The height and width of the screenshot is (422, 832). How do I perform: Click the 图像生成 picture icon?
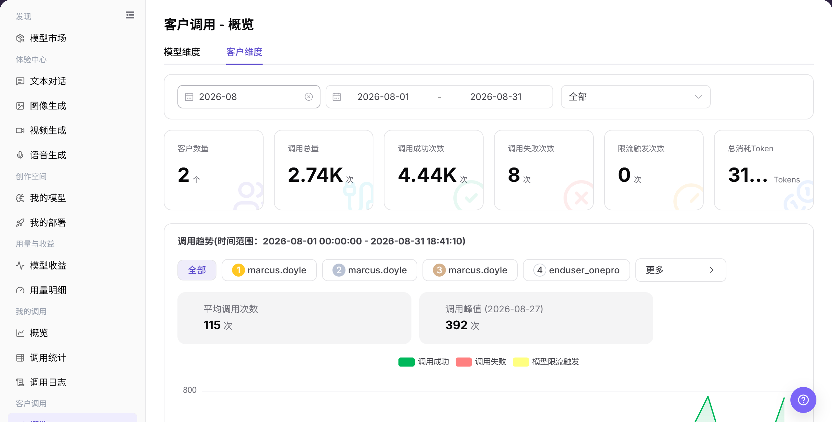pyautogui.click(x=20, y=106)
